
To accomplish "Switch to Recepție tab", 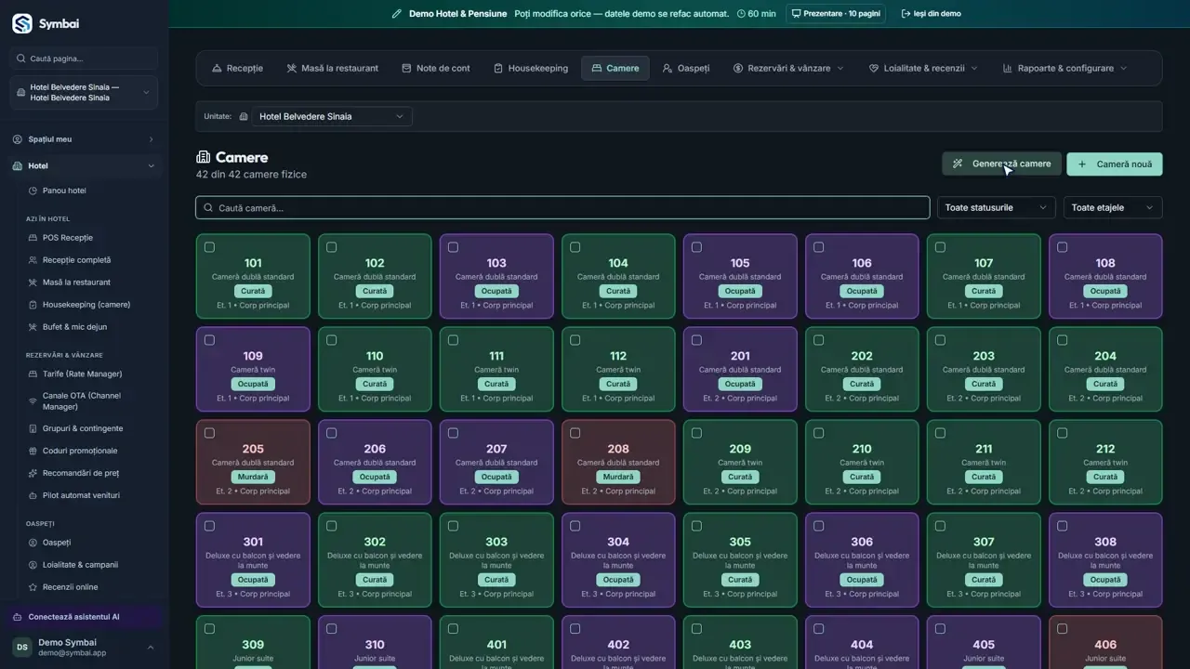I will pos(238,68).
